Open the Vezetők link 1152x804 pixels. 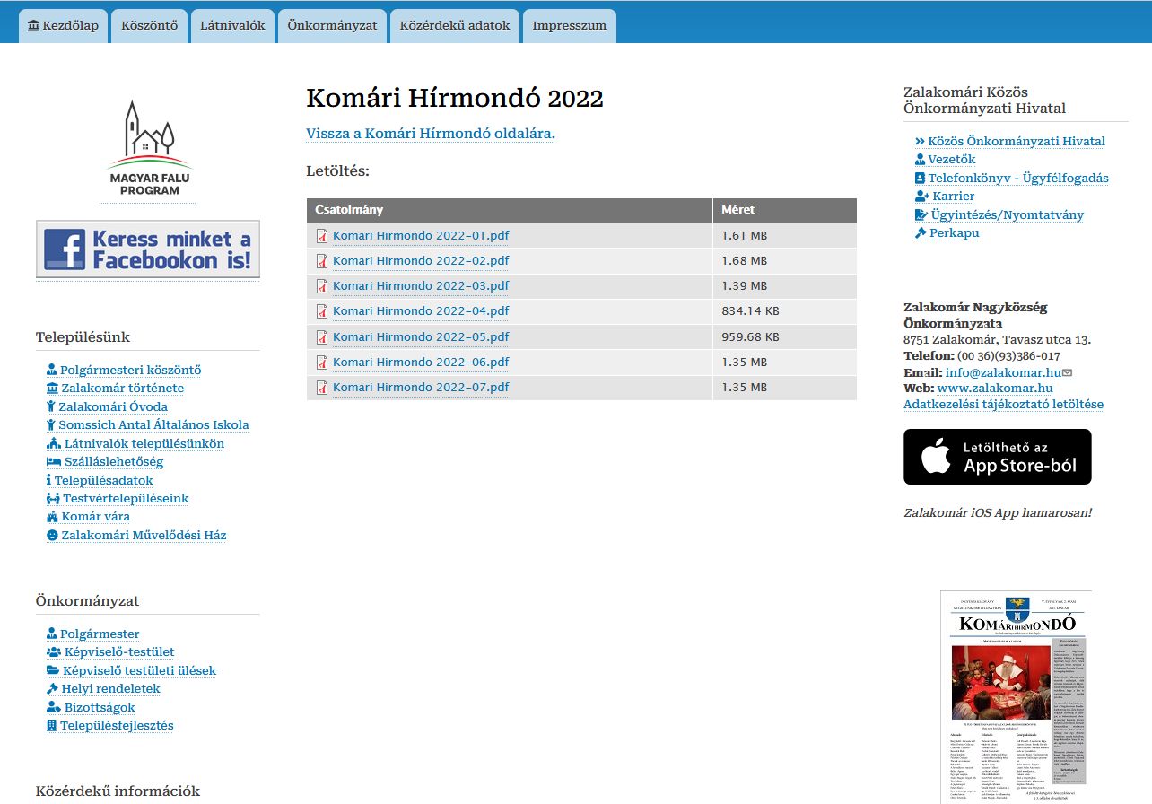[952, 160]
